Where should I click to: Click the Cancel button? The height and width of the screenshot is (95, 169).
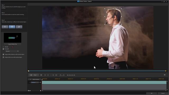tap(163, 93)
